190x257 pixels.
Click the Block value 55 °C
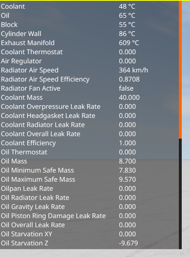[127, 25]
